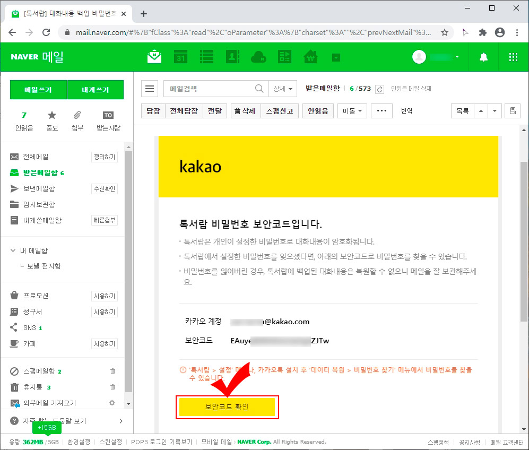Open the office document icon in header

point(284,57)
